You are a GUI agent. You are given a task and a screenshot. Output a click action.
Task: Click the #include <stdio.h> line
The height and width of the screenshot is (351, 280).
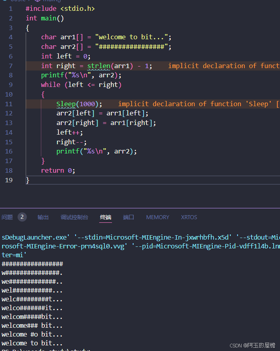tap(60, 8)
